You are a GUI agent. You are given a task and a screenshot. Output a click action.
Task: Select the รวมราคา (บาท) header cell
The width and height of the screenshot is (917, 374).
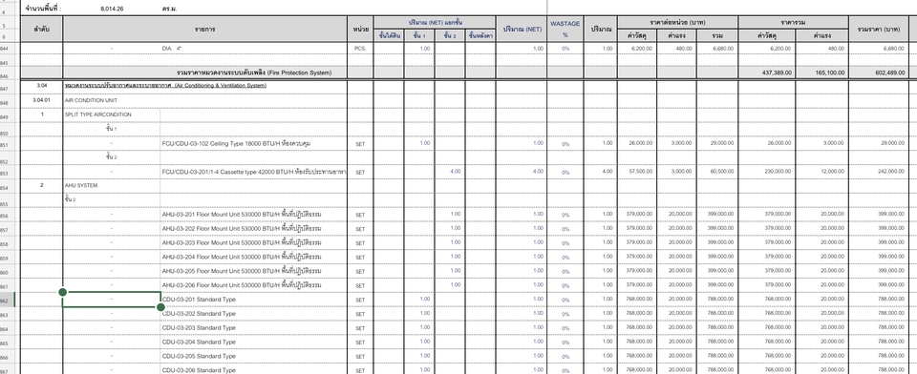click(879, 29)
